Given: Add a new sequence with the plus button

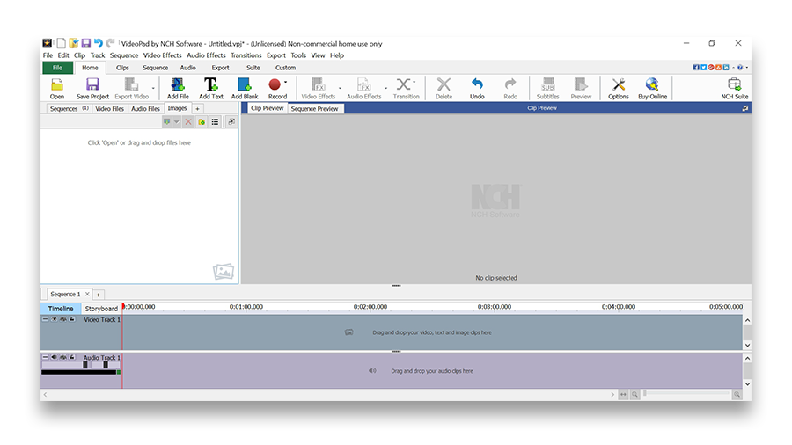Looking at the screenshot, I should 98,295.
